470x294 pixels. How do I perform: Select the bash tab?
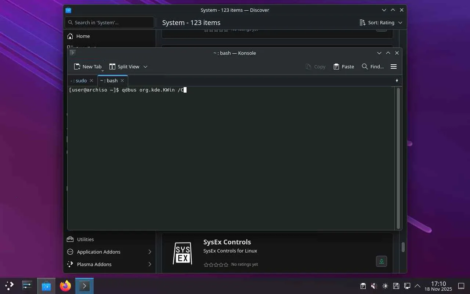[x=109, y=80]
